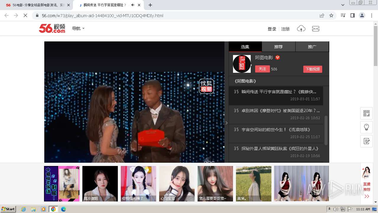378x213 pixels.
Task: Open the Chrome profile icon
Action: [x=362, y=15]
